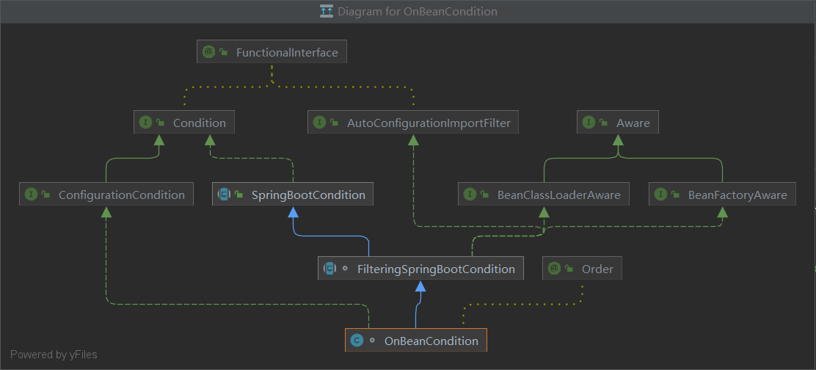Click the package-private dot on OnBeanCondition
Image resolution: width=816 pixels, height=370 pixels.
(371, 341)
